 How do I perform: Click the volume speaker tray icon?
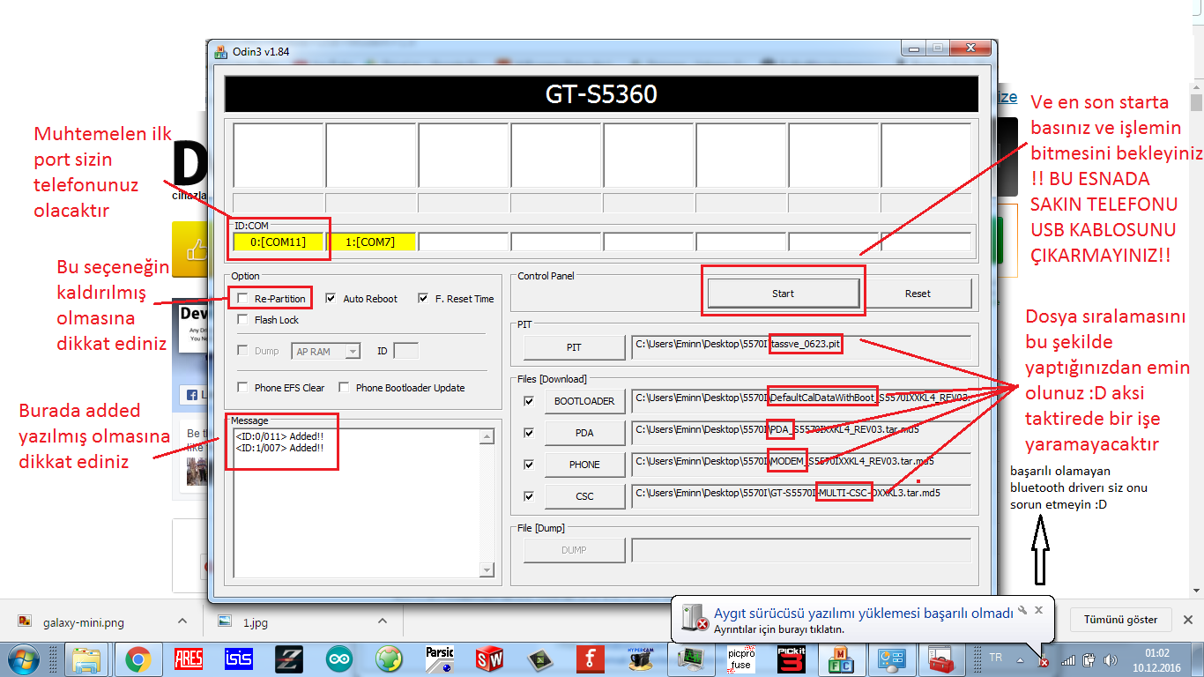[1110, 659]
